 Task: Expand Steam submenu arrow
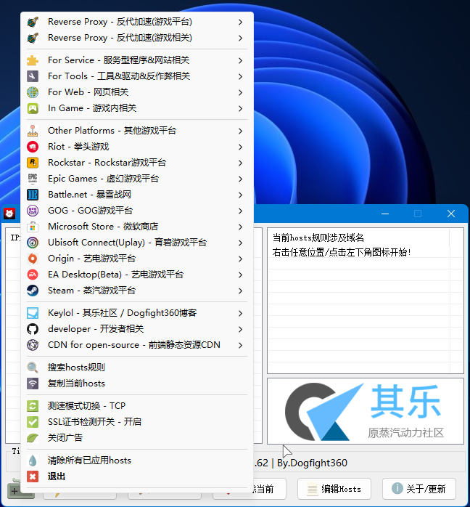[240, 291]
